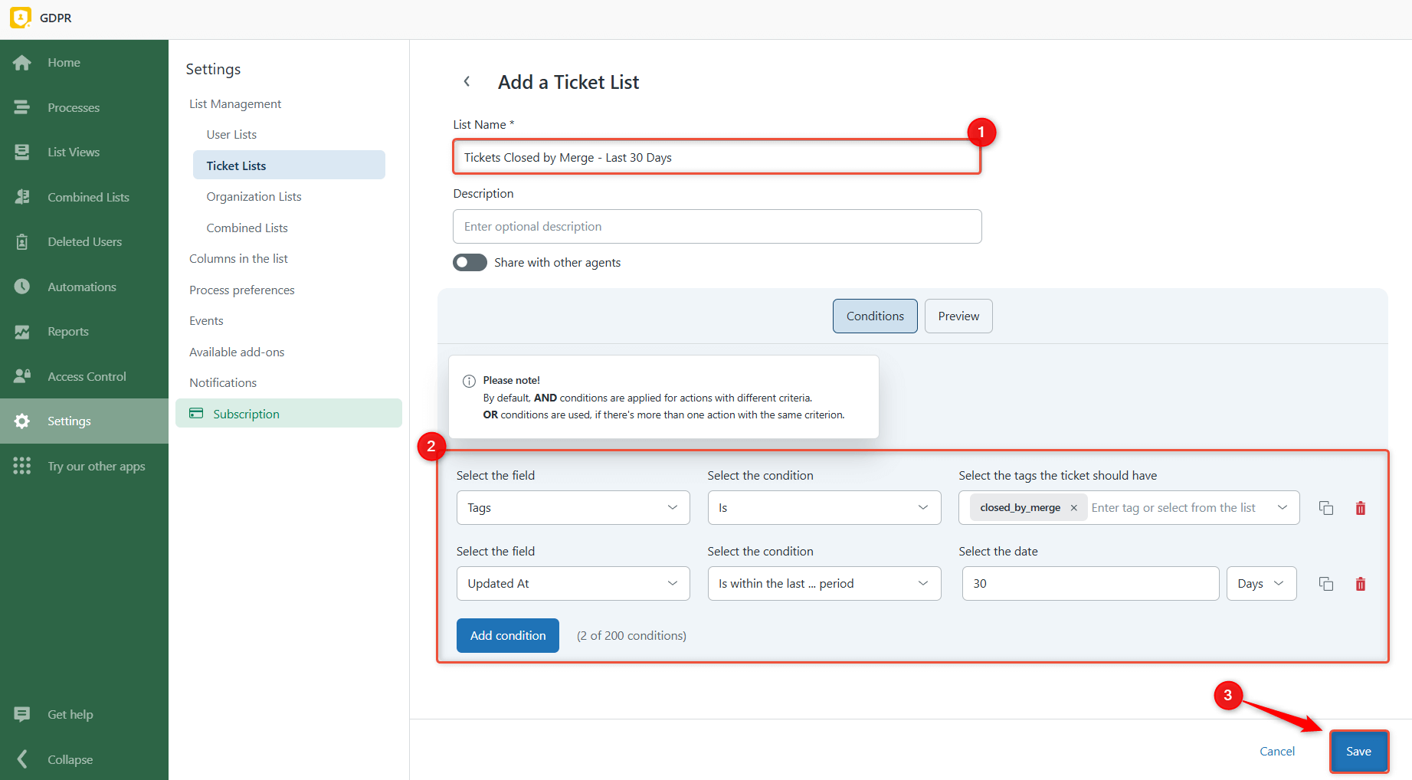Image resolution: width=1412 pixels, height=780 pixels.
Task: Expand the Tags field dropdown
Action: tap(572, 508)
